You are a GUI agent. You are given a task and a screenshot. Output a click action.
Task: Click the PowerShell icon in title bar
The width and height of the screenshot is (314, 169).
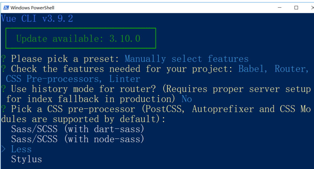pyautogui.click(x=6, y=8)
